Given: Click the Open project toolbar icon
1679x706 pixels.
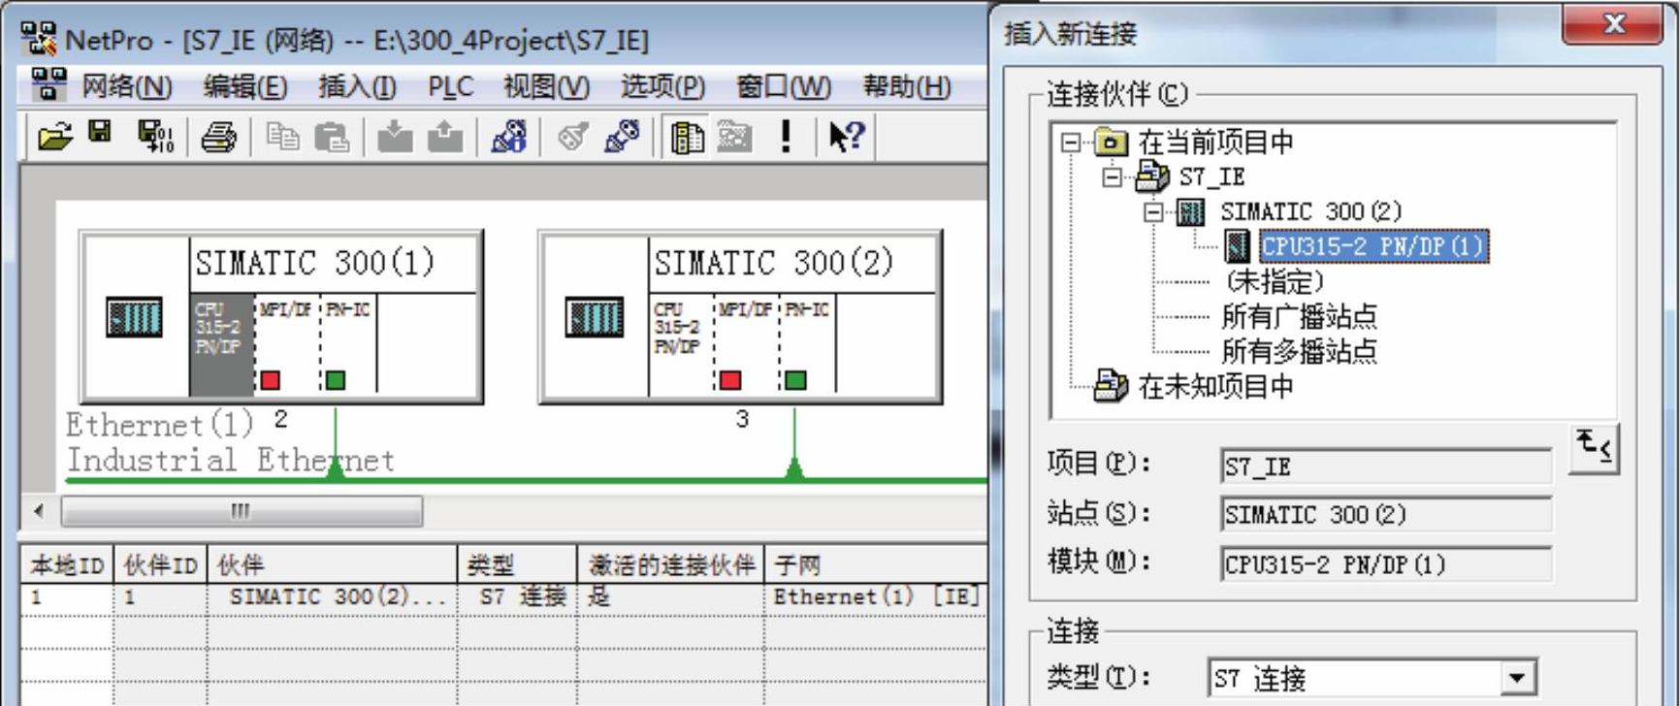Looking at the screenshot, I should pyautogui.click(x=55, y=137).
